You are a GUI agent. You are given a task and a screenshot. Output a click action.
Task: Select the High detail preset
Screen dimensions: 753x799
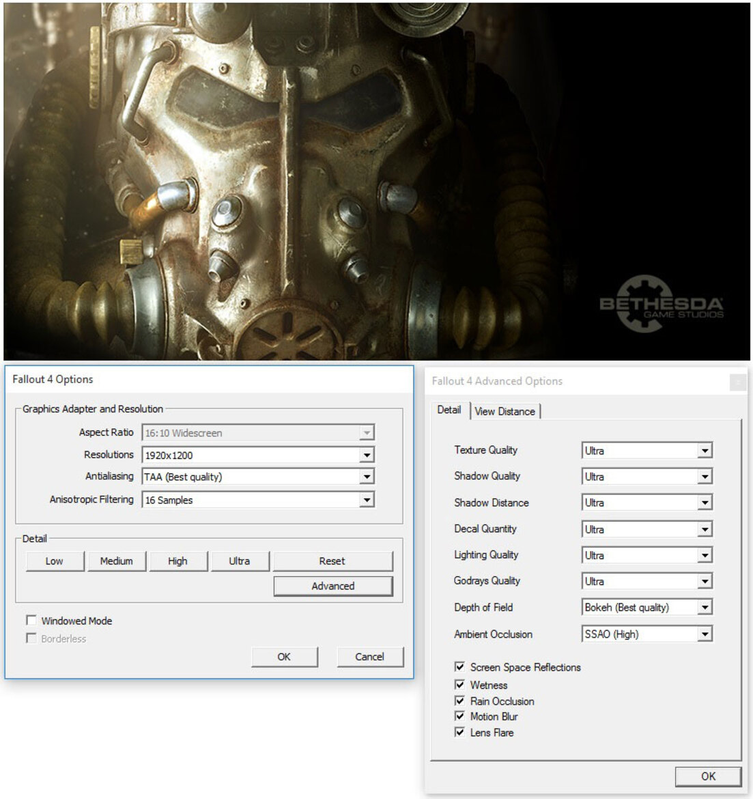point(177,561)
